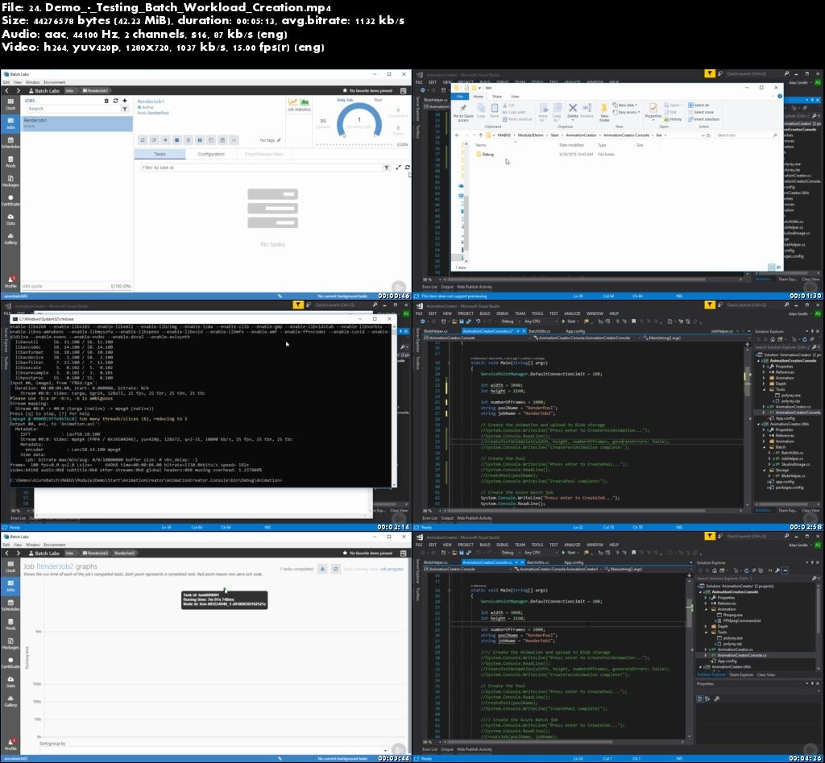Open the jobs filter dropdown beside the Search box

(x=125, y=109)
